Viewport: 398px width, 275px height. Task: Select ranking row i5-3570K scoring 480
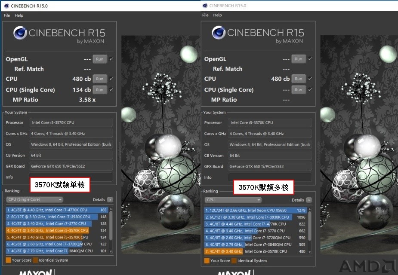[256, 251]
